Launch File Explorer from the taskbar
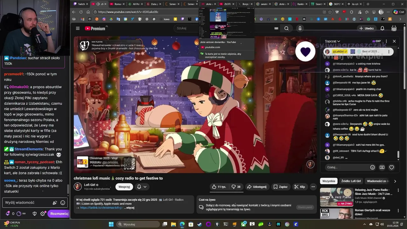This screenshot has height=229, width=407. 174,224
